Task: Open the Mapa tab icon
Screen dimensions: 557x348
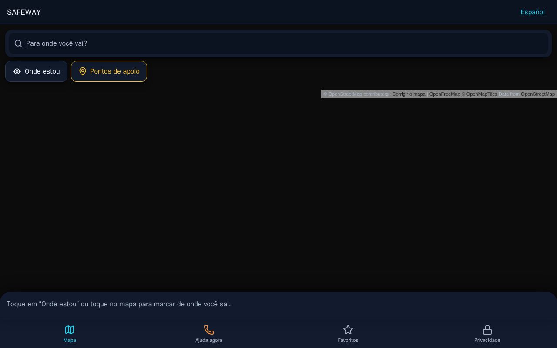Action: tap(70, 330)
